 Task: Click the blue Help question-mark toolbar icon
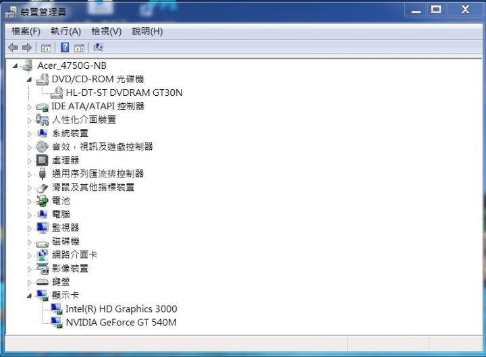pyautogui.click(x=65, y=47)
